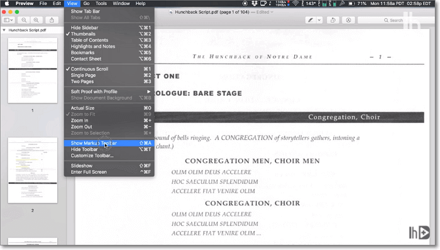Collapse the Hunchback Script.pdf disclosure triangle
The image size is (440, 250).
4,30
